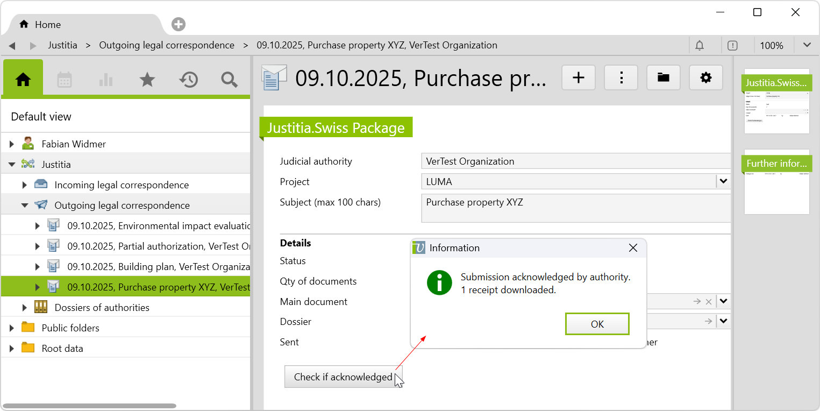
Task: Open history clock icon in sidebar
Action: [188, 80]
